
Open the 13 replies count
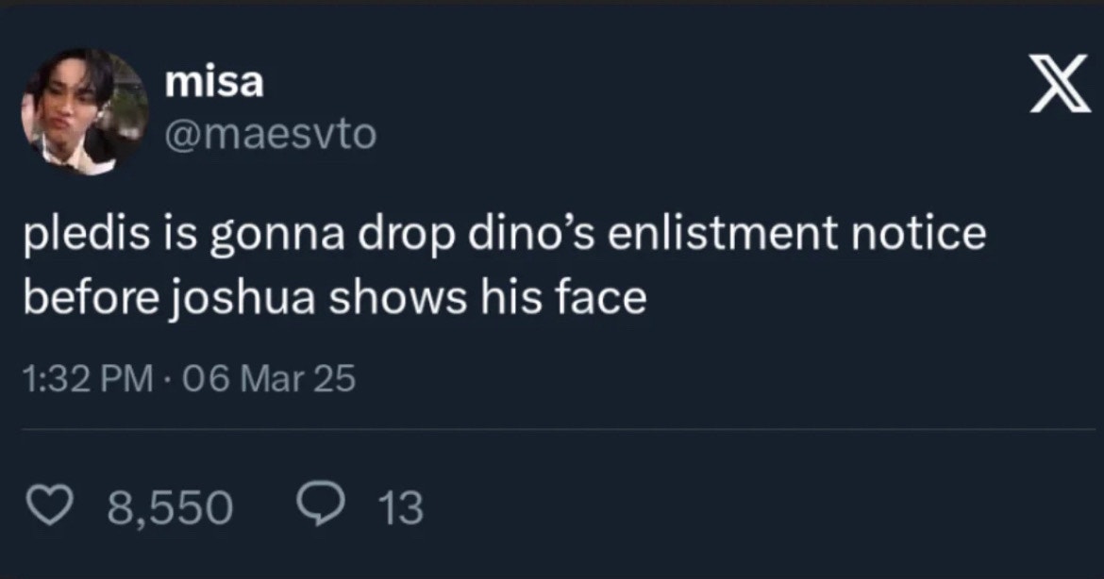[406, 510]
